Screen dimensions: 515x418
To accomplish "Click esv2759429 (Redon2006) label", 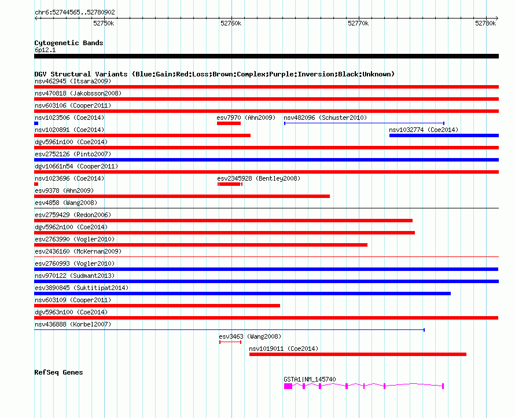I will tap(73, 215).
